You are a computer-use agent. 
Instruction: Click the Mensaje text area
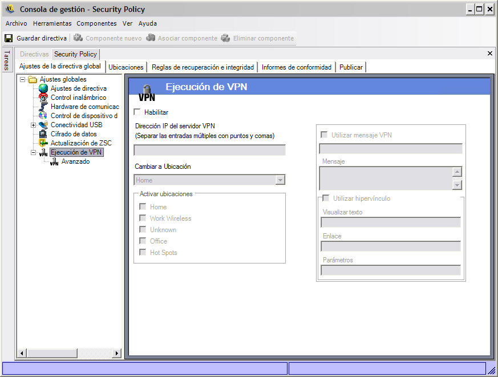[386, 179]
